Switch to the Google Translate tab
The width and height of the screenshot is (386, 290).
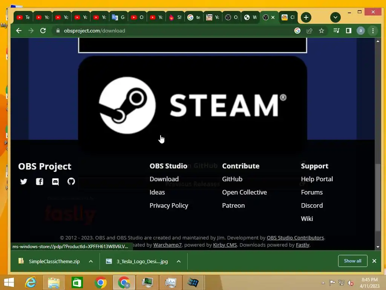point(118,17)
